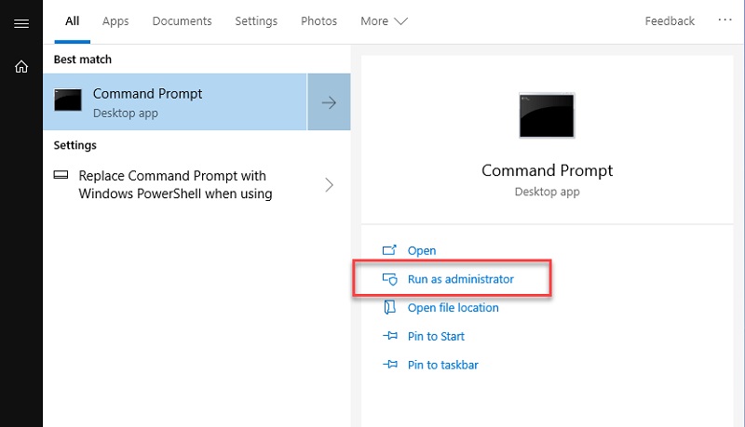Choose Pin to taskbar
This screenshot has width=745, height=427.
point(443,365)
